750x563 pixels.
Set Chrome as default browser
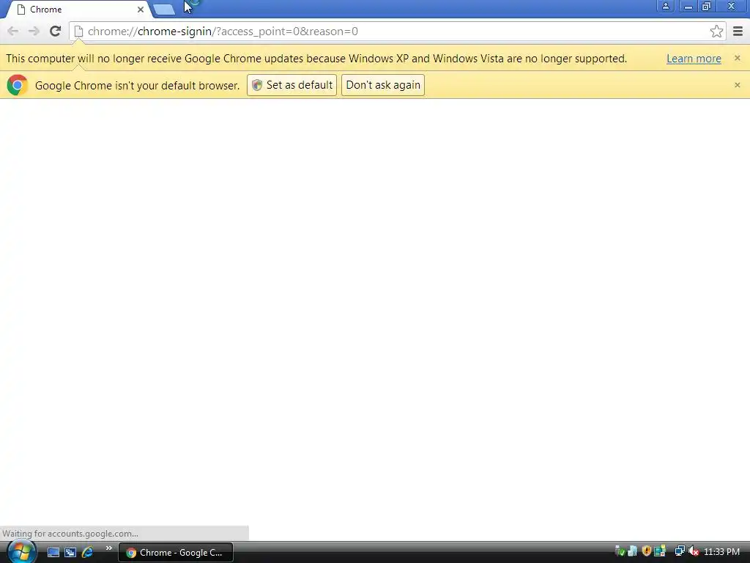pos(292,85)
